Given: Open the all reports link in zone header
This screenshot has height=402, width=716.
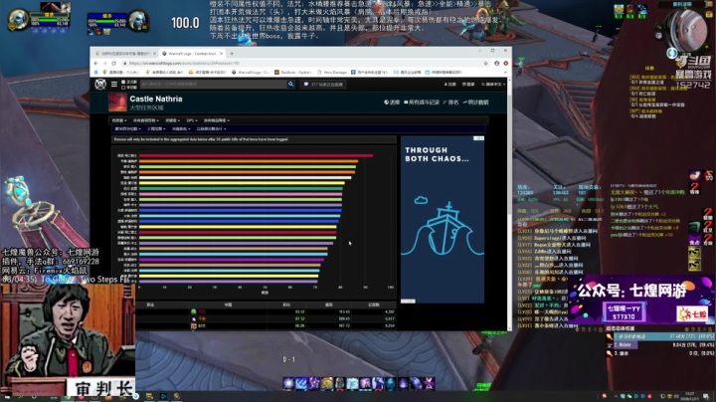Looking at the screenshot, I should 422,102.
